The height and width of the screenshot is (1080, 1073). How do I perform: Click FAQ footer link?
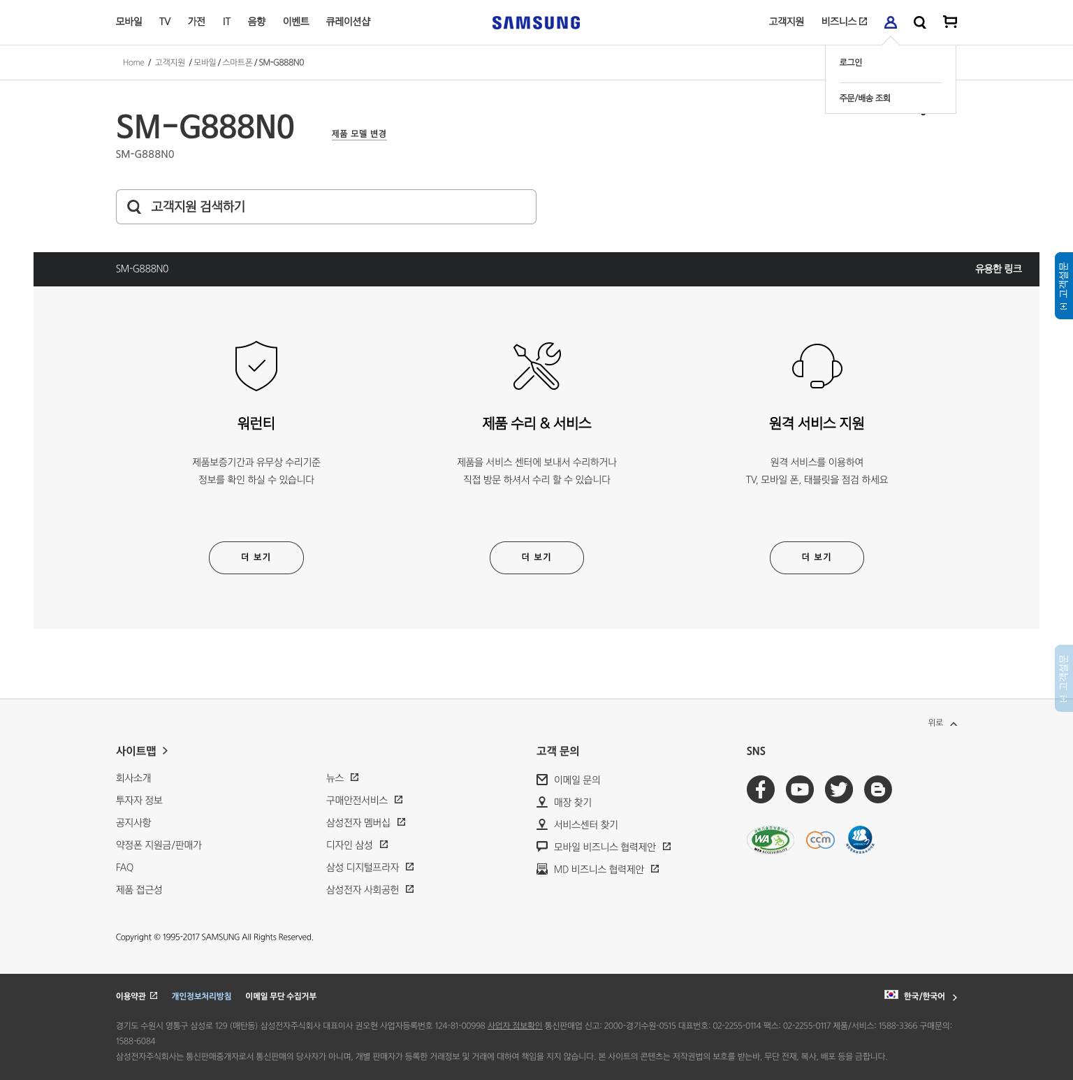click(x=124, y=867)
